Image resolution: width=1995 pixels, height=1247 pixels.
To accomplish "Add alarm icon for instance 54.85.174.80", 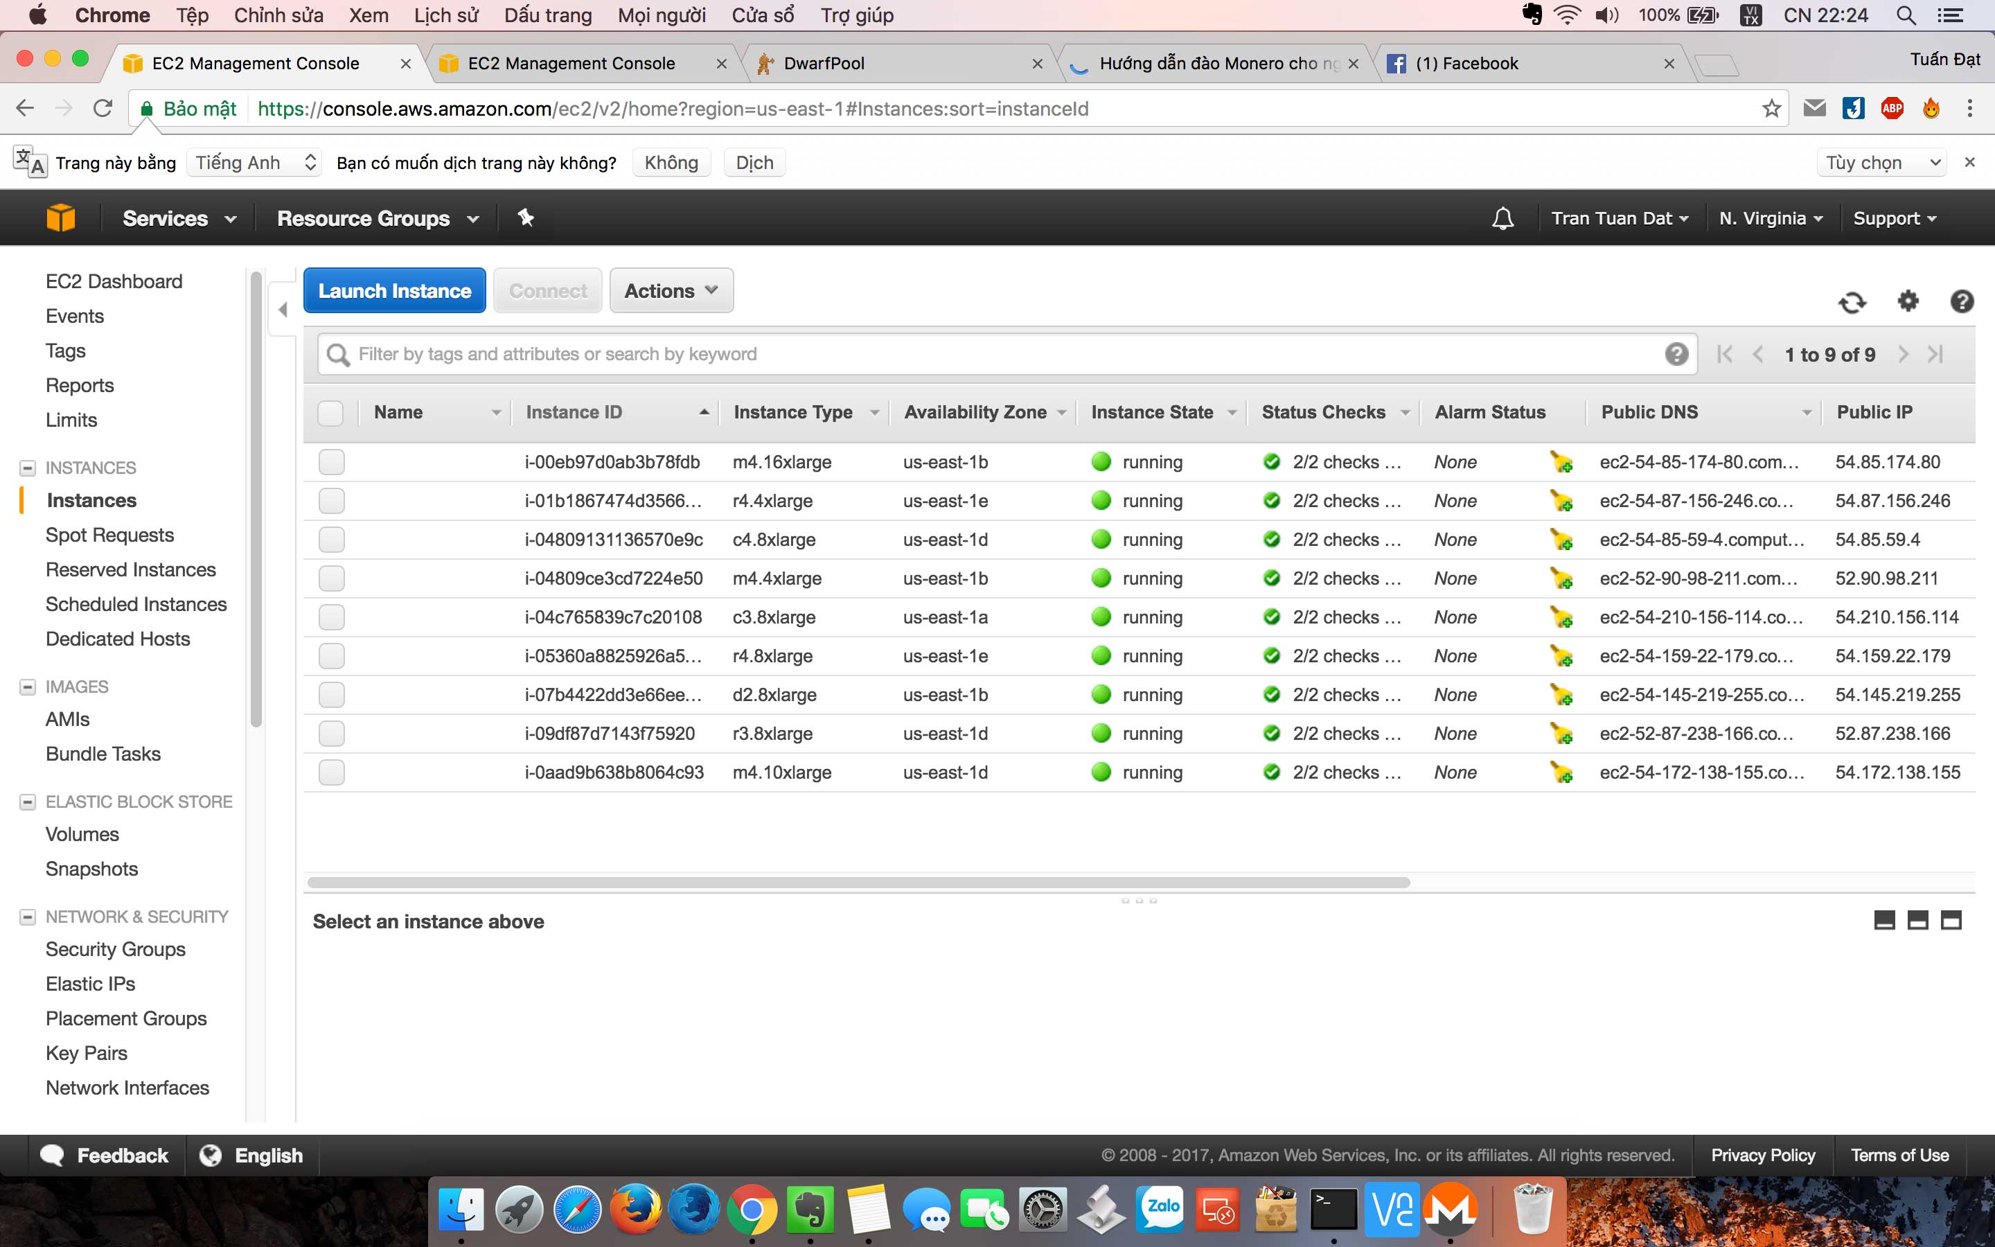I will pyautogui.click(x=1561, y=462).
